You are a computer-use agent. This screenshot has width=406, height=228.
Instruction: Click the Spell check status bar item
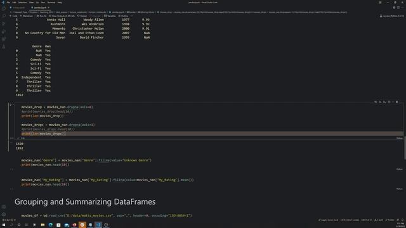379,220
